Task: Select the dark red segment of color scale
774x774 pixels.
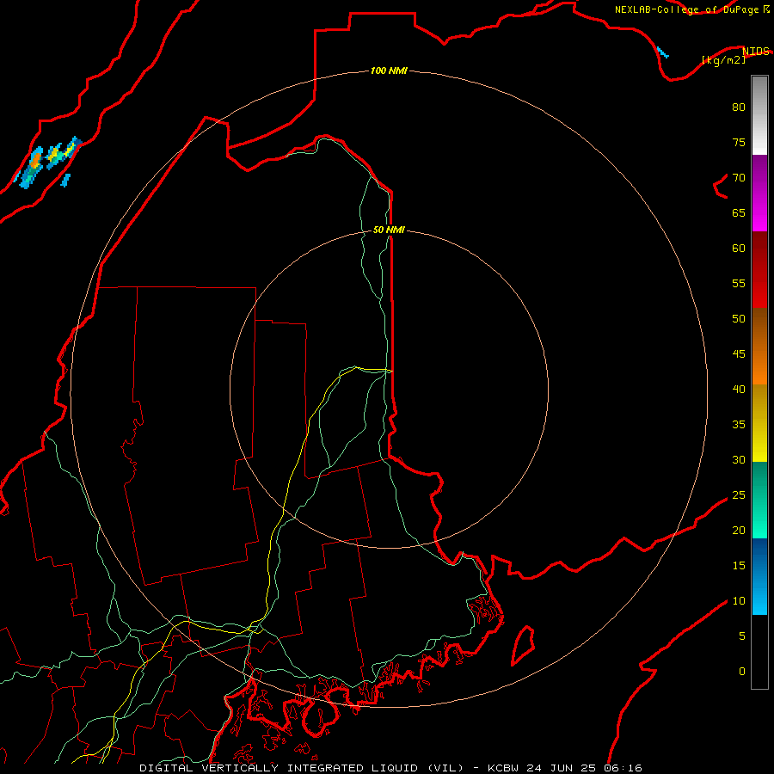Action: 759,249
